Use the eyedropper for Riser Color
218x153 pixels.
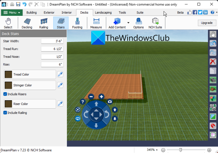pyautogui.click(x=60, y=104)
